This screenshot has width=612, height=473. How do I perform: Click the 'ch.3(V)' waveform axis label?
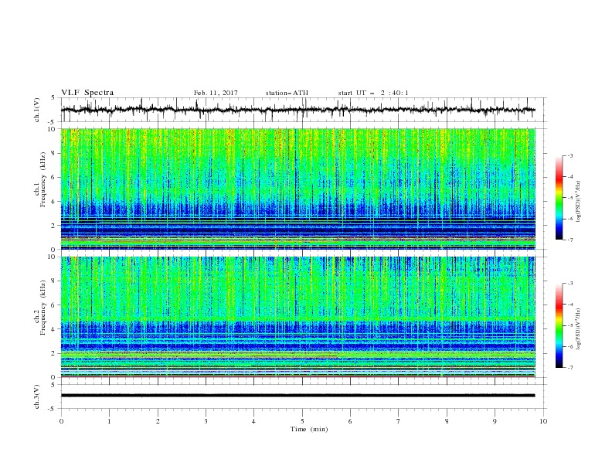(x=37, y=396)
